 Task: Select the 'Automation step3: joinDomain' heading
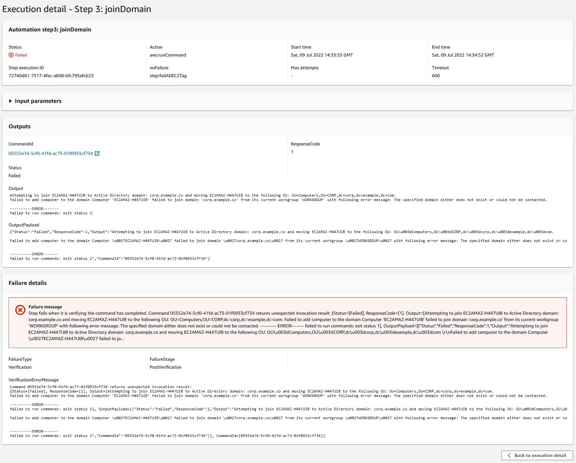point(50,30)
